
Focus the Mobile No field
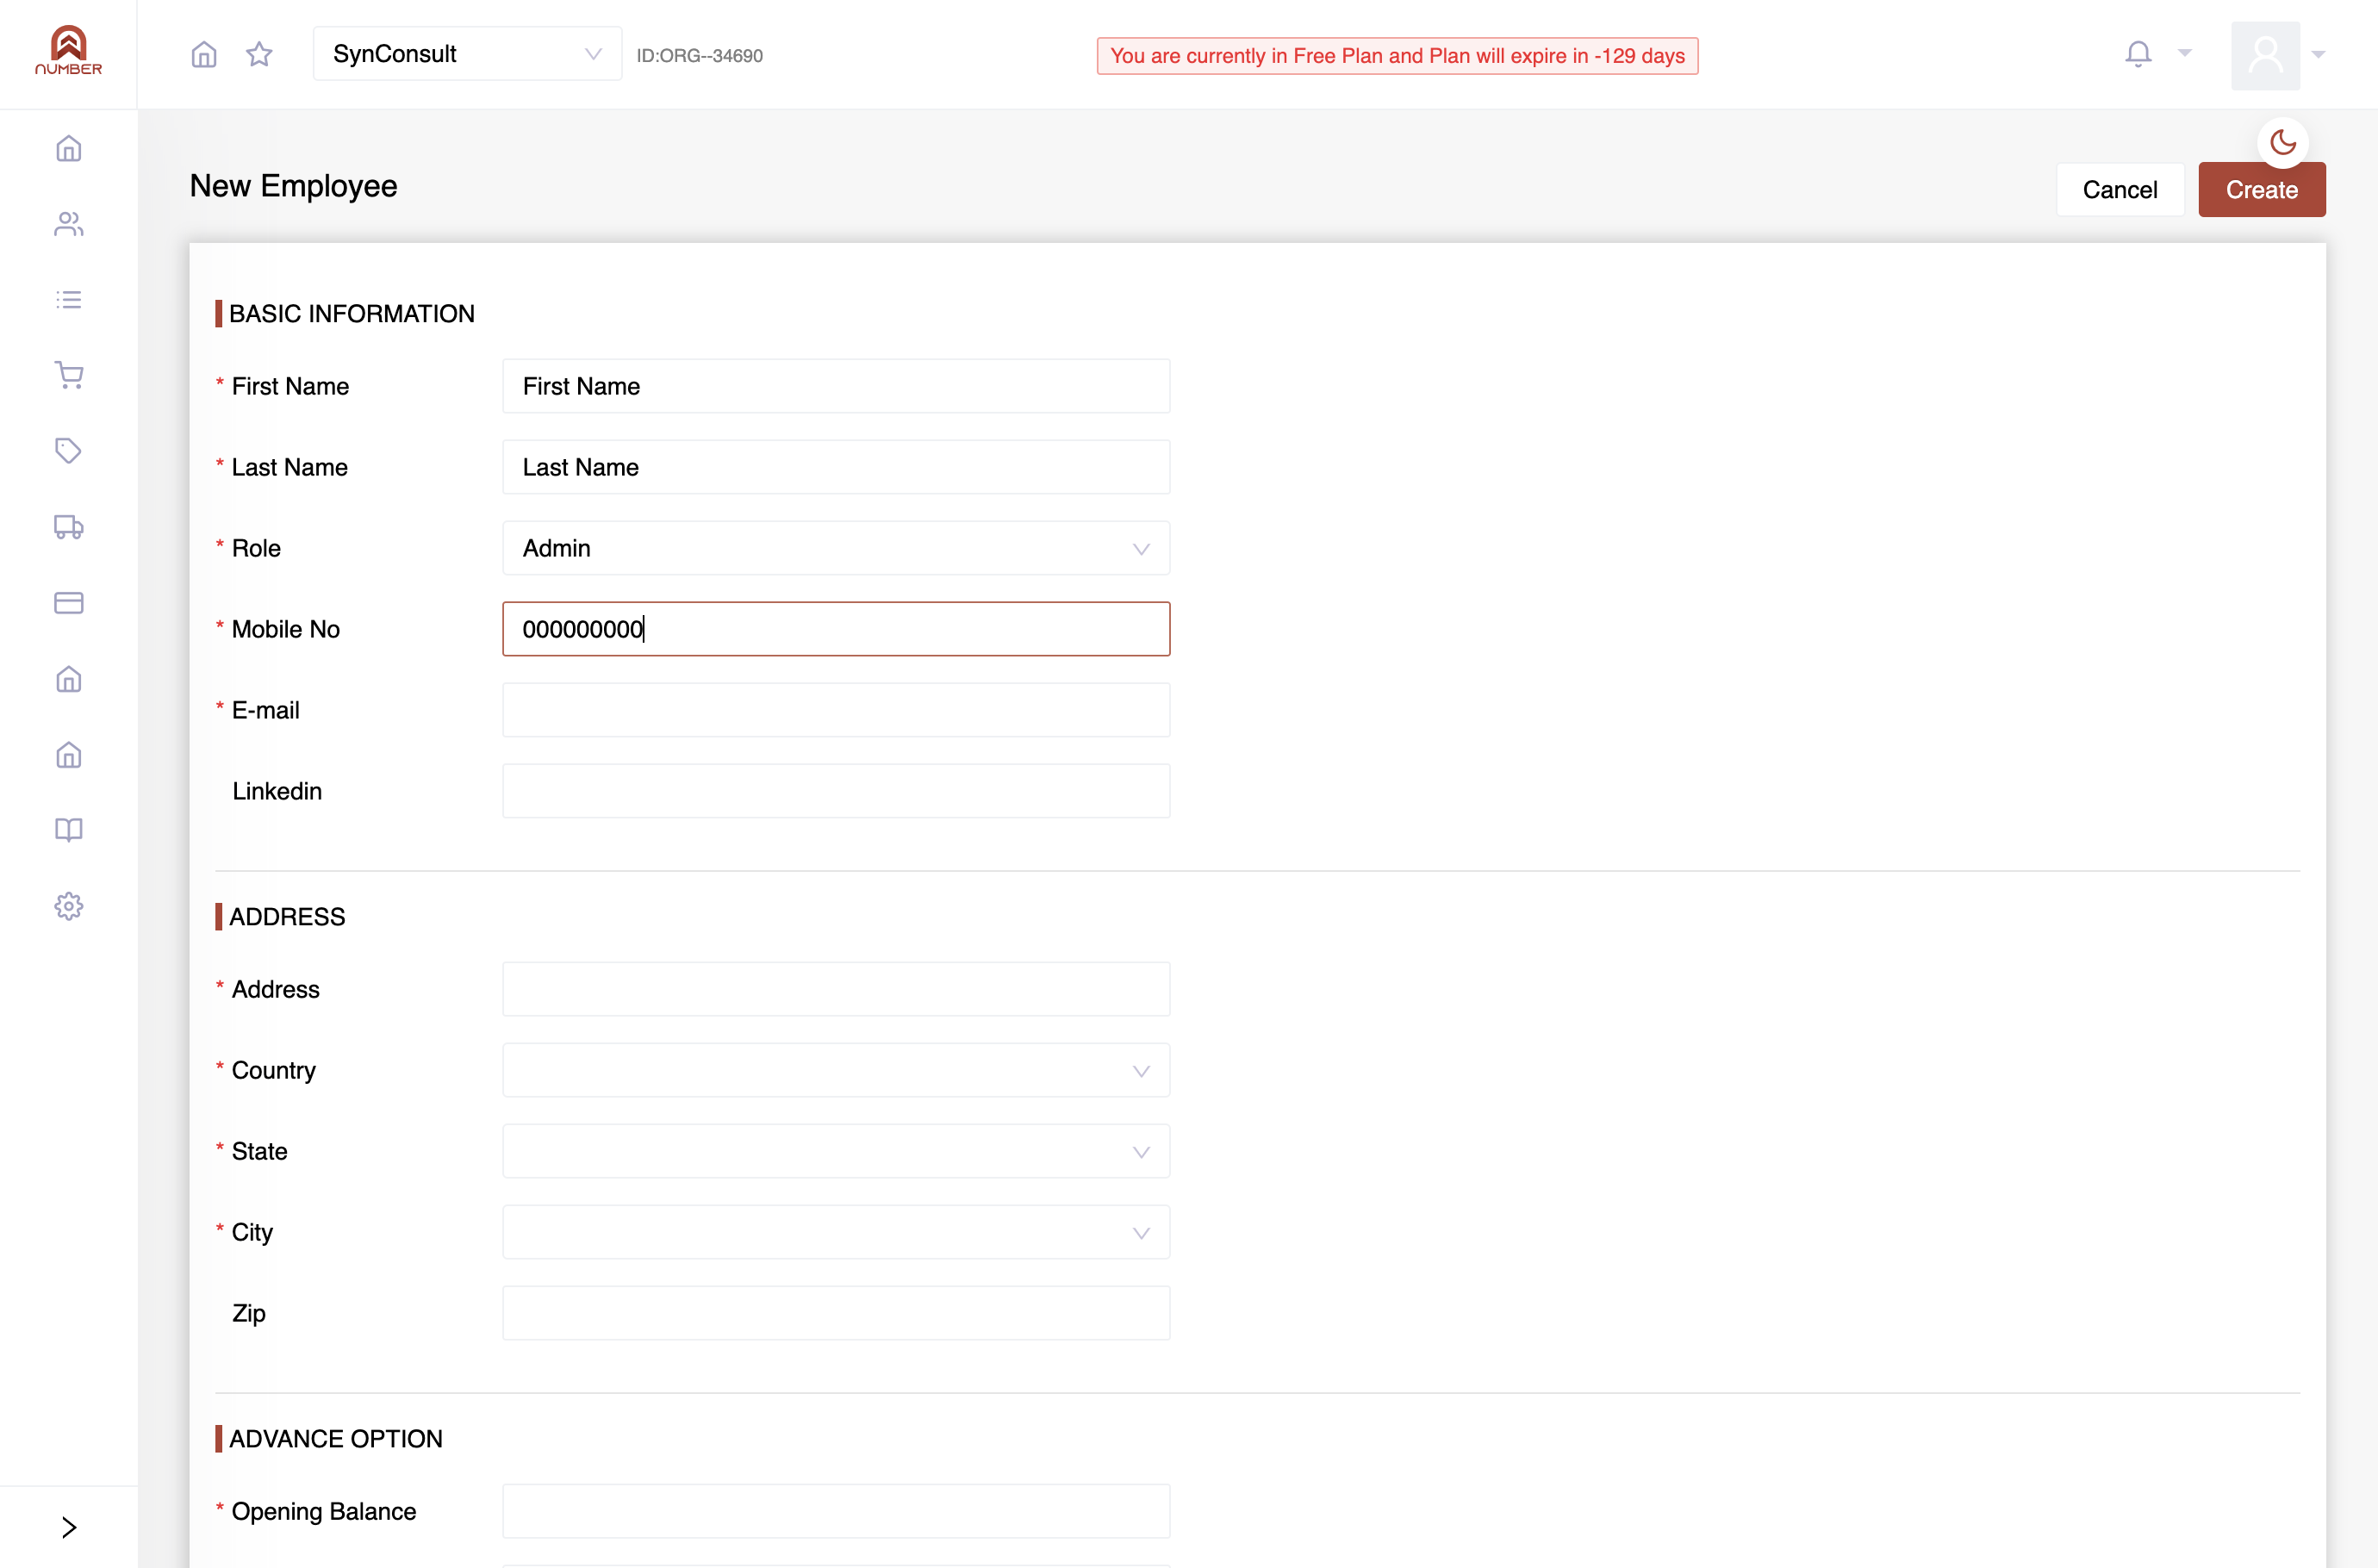coord(836,629)
